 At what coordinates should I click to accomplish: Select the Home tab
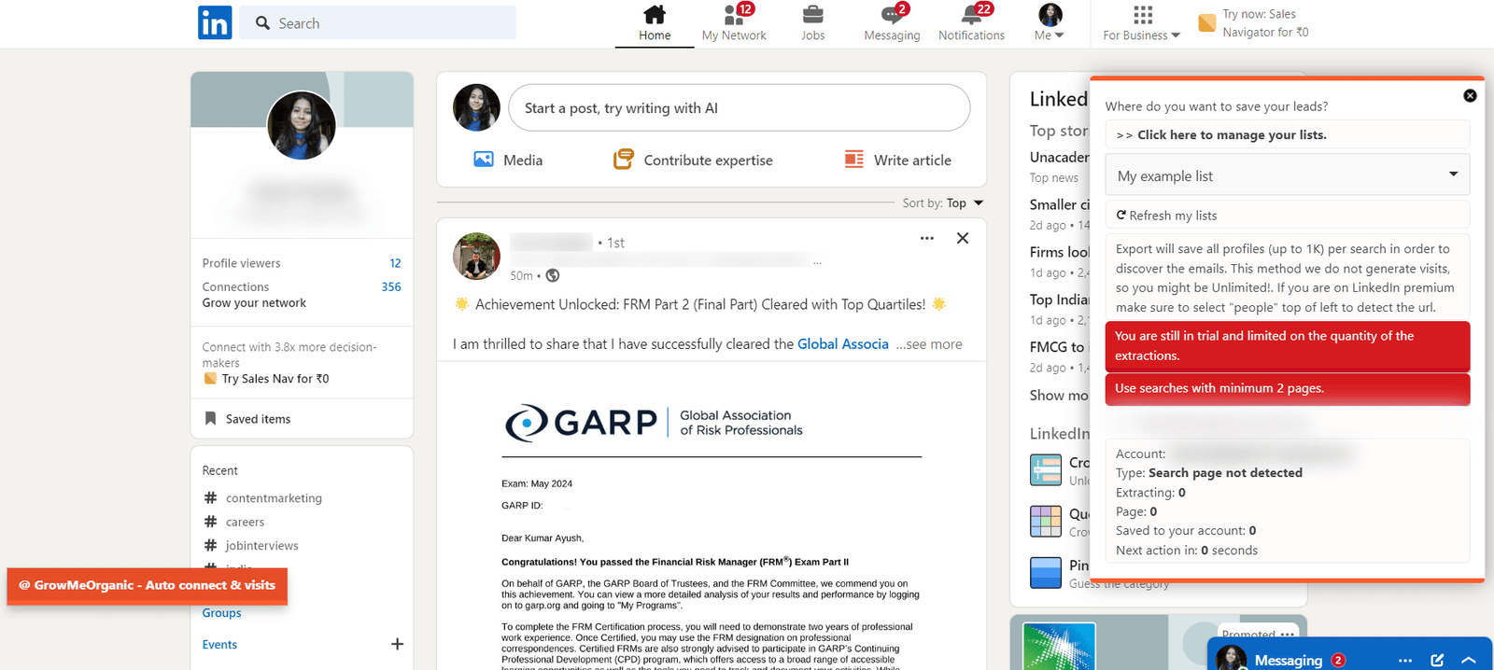click(655, 22)
